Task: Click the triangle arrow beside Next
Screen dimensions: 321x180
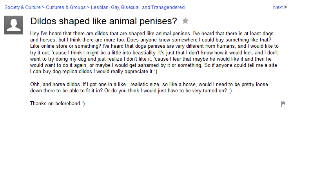Action: click(286, 7)
